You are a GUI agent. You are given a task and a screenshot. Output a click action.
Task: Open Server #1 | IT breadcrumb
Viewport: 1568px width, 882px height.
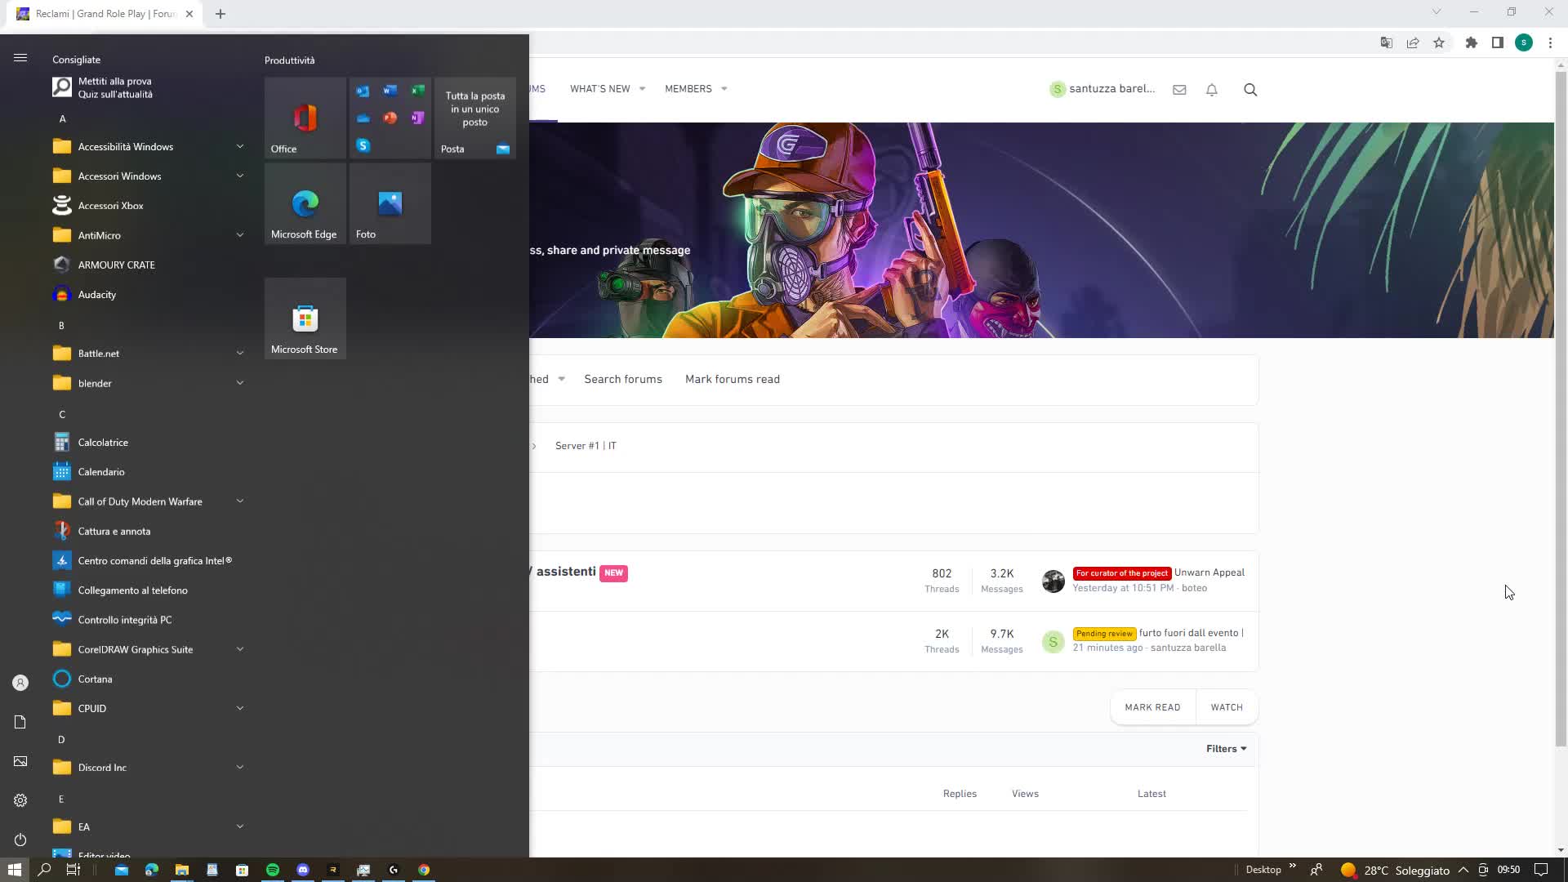[586, 446]
